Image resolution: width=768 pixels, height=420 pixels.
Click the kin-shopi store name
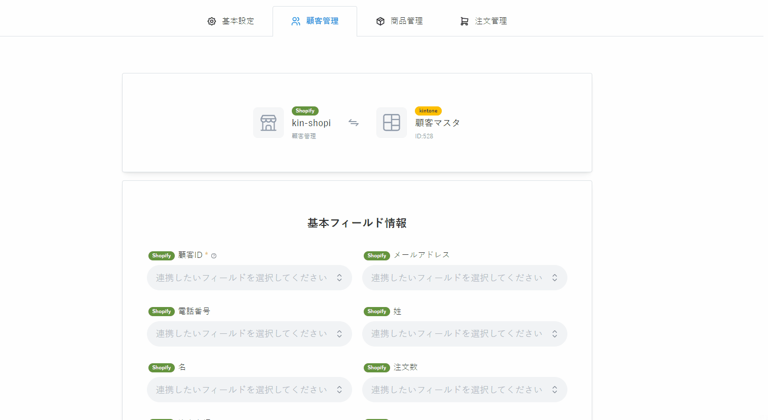pyautogui.click(x=311, y=123)
